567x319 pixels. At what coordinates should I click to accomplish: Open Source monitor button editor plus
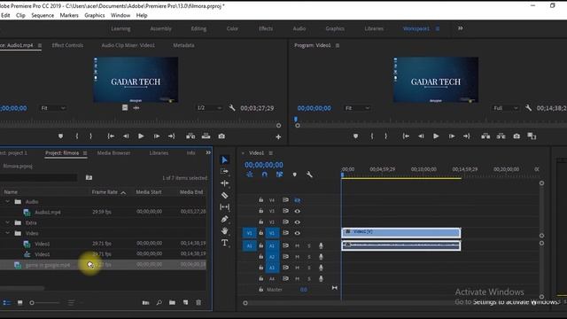coord(278,136)
